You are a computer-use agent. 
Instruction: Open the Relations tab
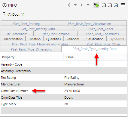[x=73, y=38]
